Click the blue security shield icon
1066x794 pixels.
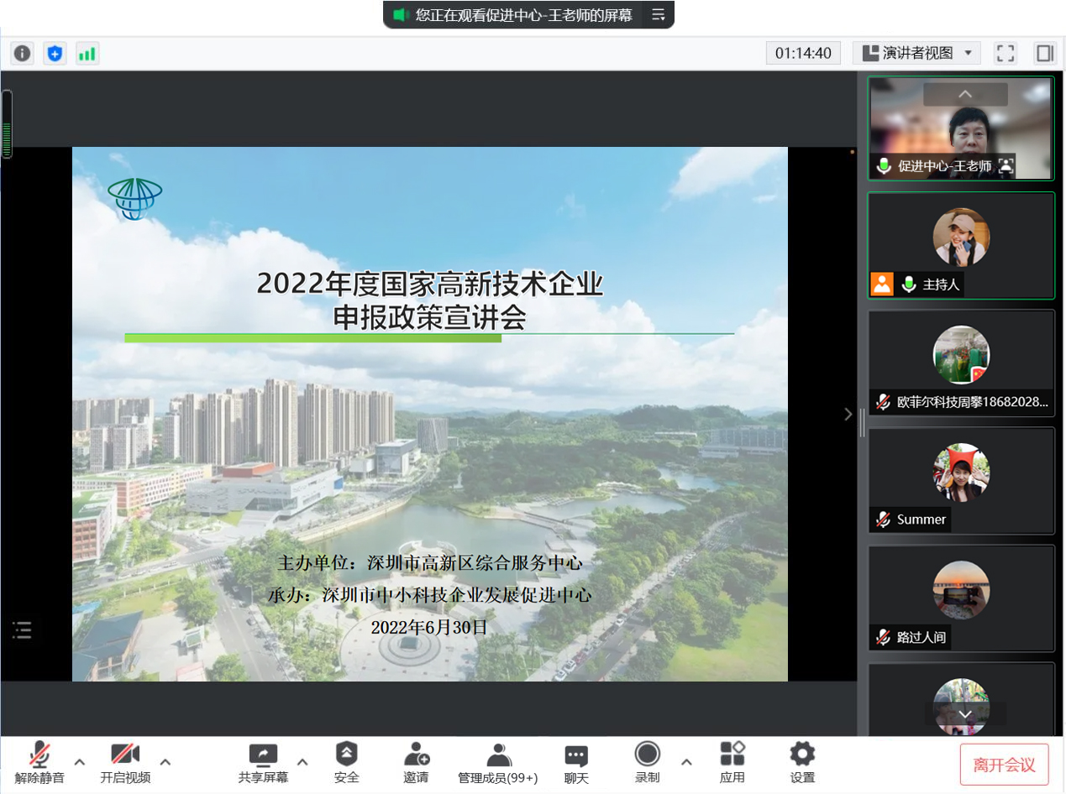click(x=55, y=54)
